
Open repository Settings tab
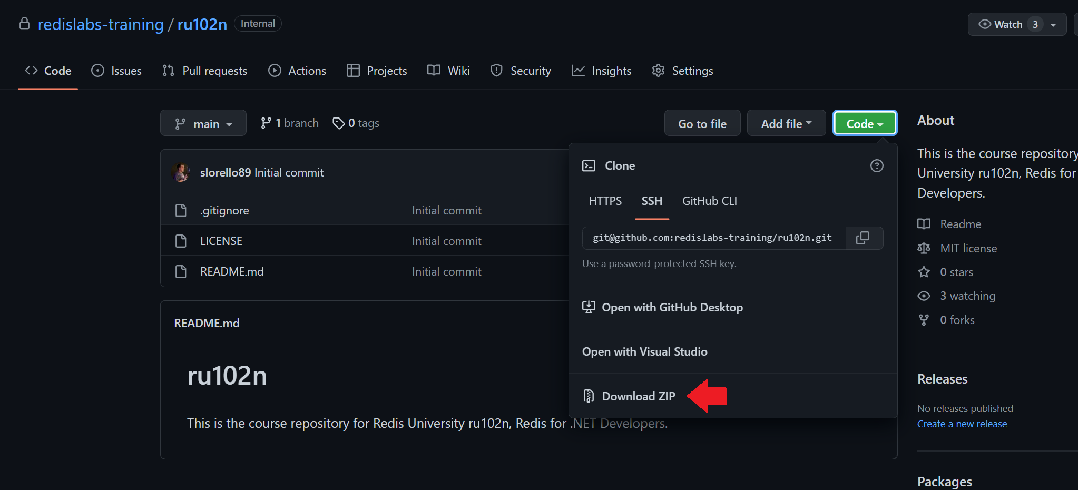683,71
